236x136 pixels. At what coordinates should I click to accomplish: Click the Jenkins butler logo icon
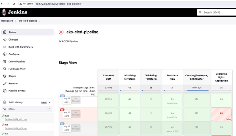click(x=4, y=12)
